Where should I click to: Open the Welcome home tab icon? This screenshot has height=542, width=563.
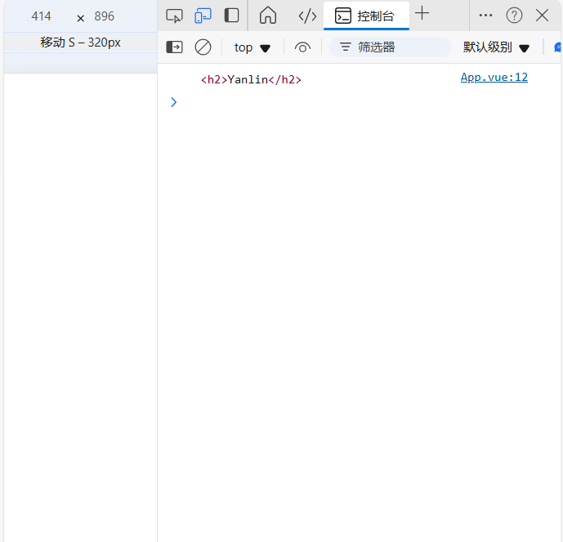click(x=267, y=16)
